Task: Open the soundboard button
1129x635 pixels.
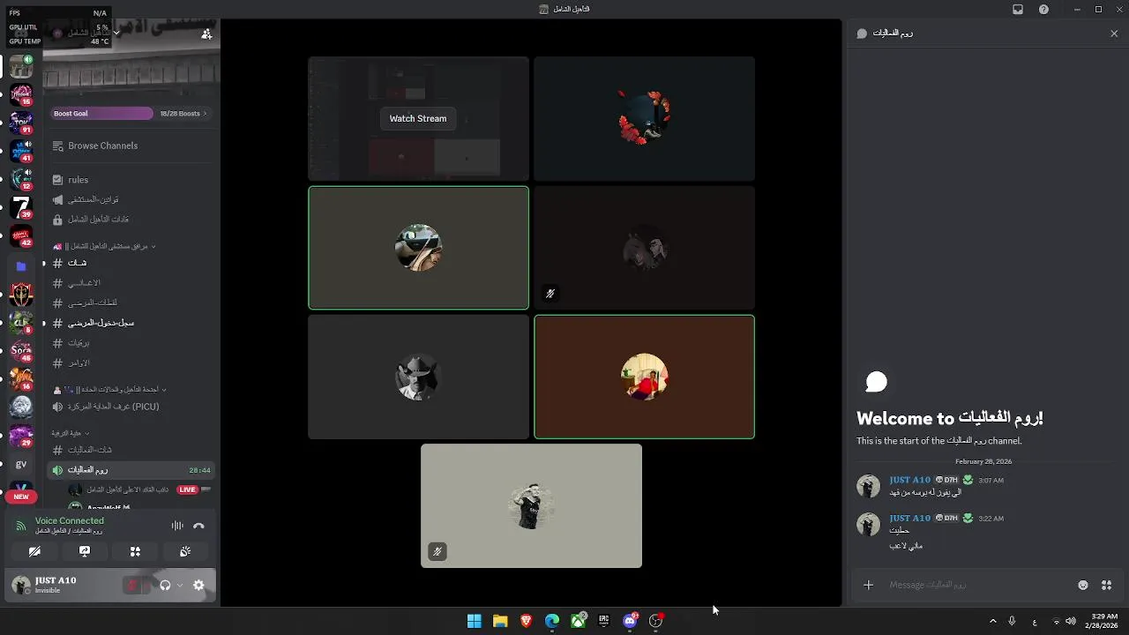Action: (x=185, y=551)
